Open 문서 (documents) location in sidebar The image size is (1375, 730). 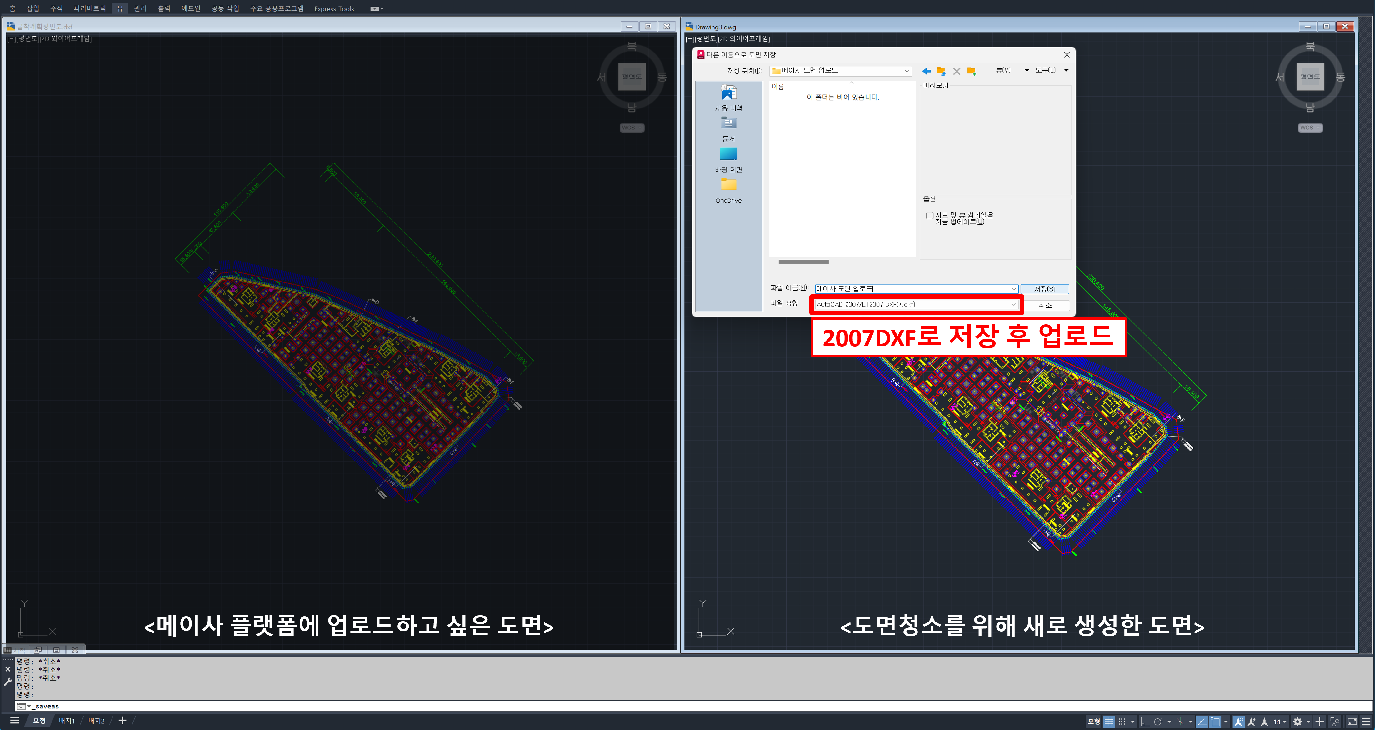(x=729, y=129)
